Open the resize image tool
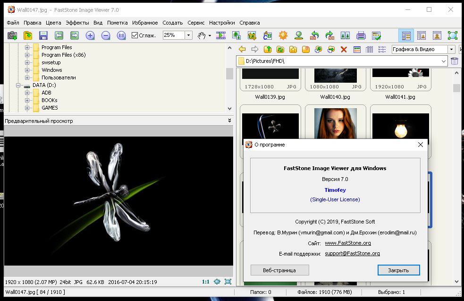 click(x=236, y=35)
